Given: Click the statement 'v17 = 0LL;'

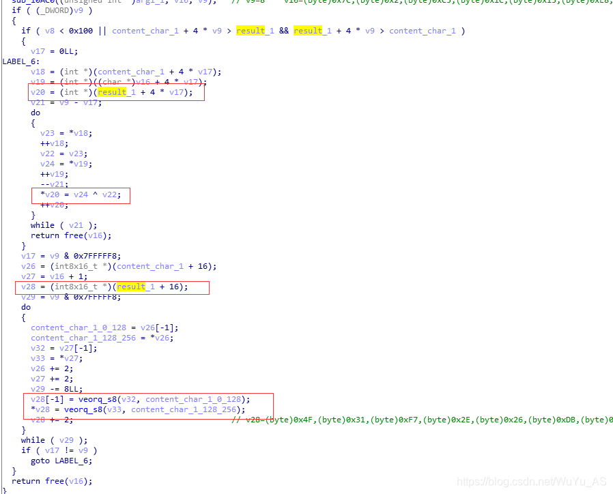Looking at the screenshot, I should (x=55, y=51).
